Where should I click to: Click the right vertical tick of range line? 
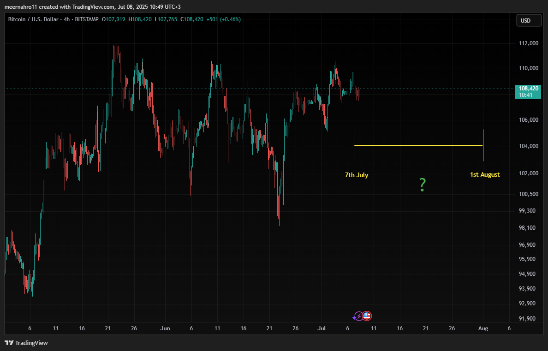(x=483, y=146)
